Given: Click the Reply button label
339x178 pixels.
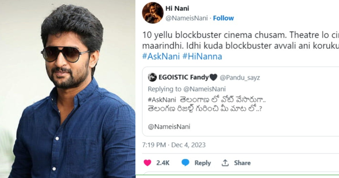Looking at the screenshot, I should click(203, 163).
